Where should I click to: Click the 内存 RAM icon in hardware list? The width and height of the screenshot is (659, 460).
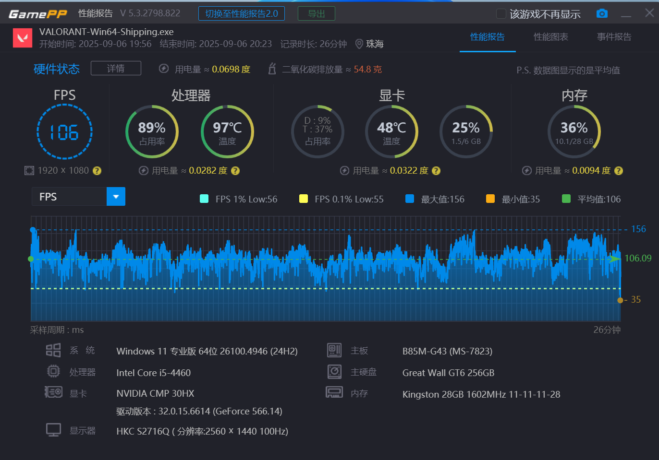point(334,392)
